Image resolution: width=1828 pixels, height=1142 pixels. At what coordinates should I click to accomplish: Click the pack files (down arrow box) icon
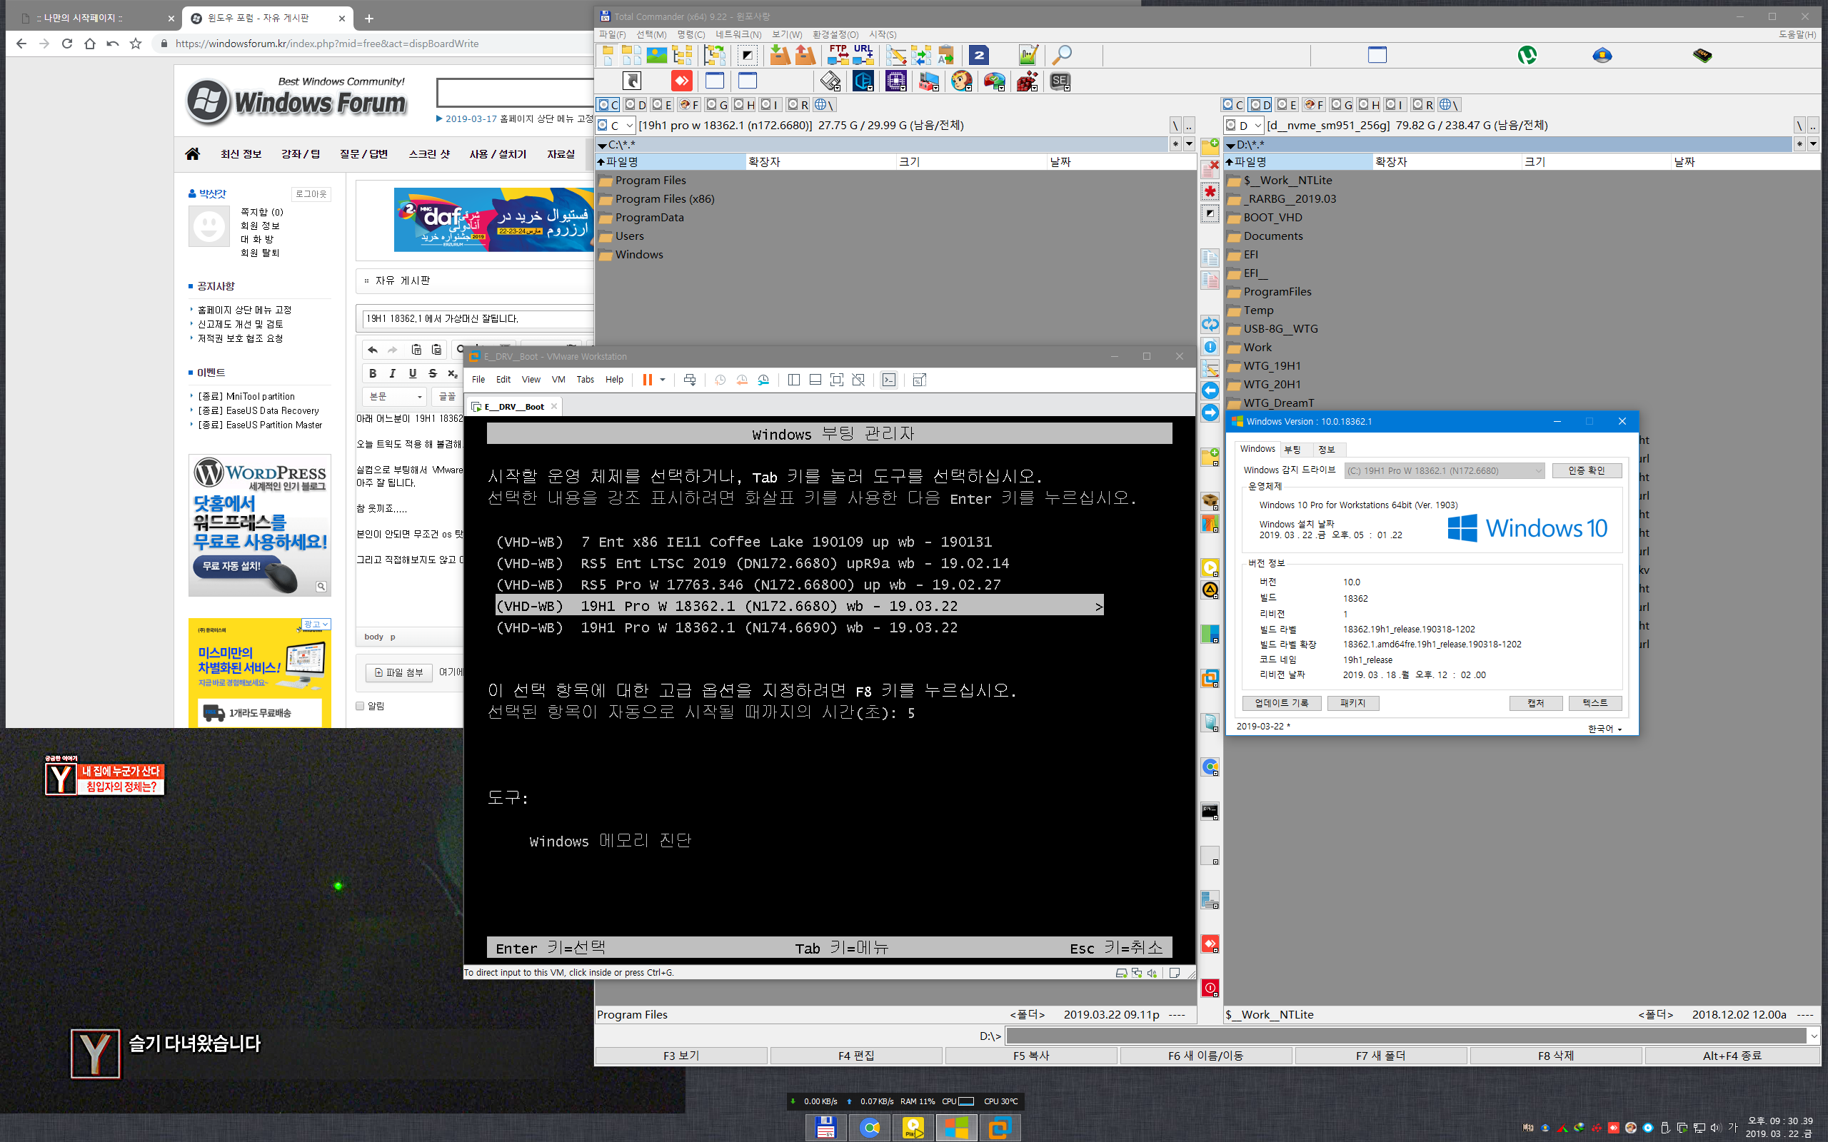(x=780, y=54)
